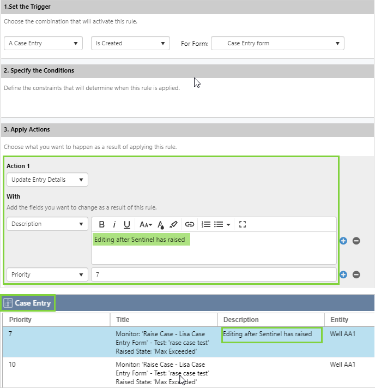
Task: Toggle italic formatting in description editor
Action: (114, 224)
